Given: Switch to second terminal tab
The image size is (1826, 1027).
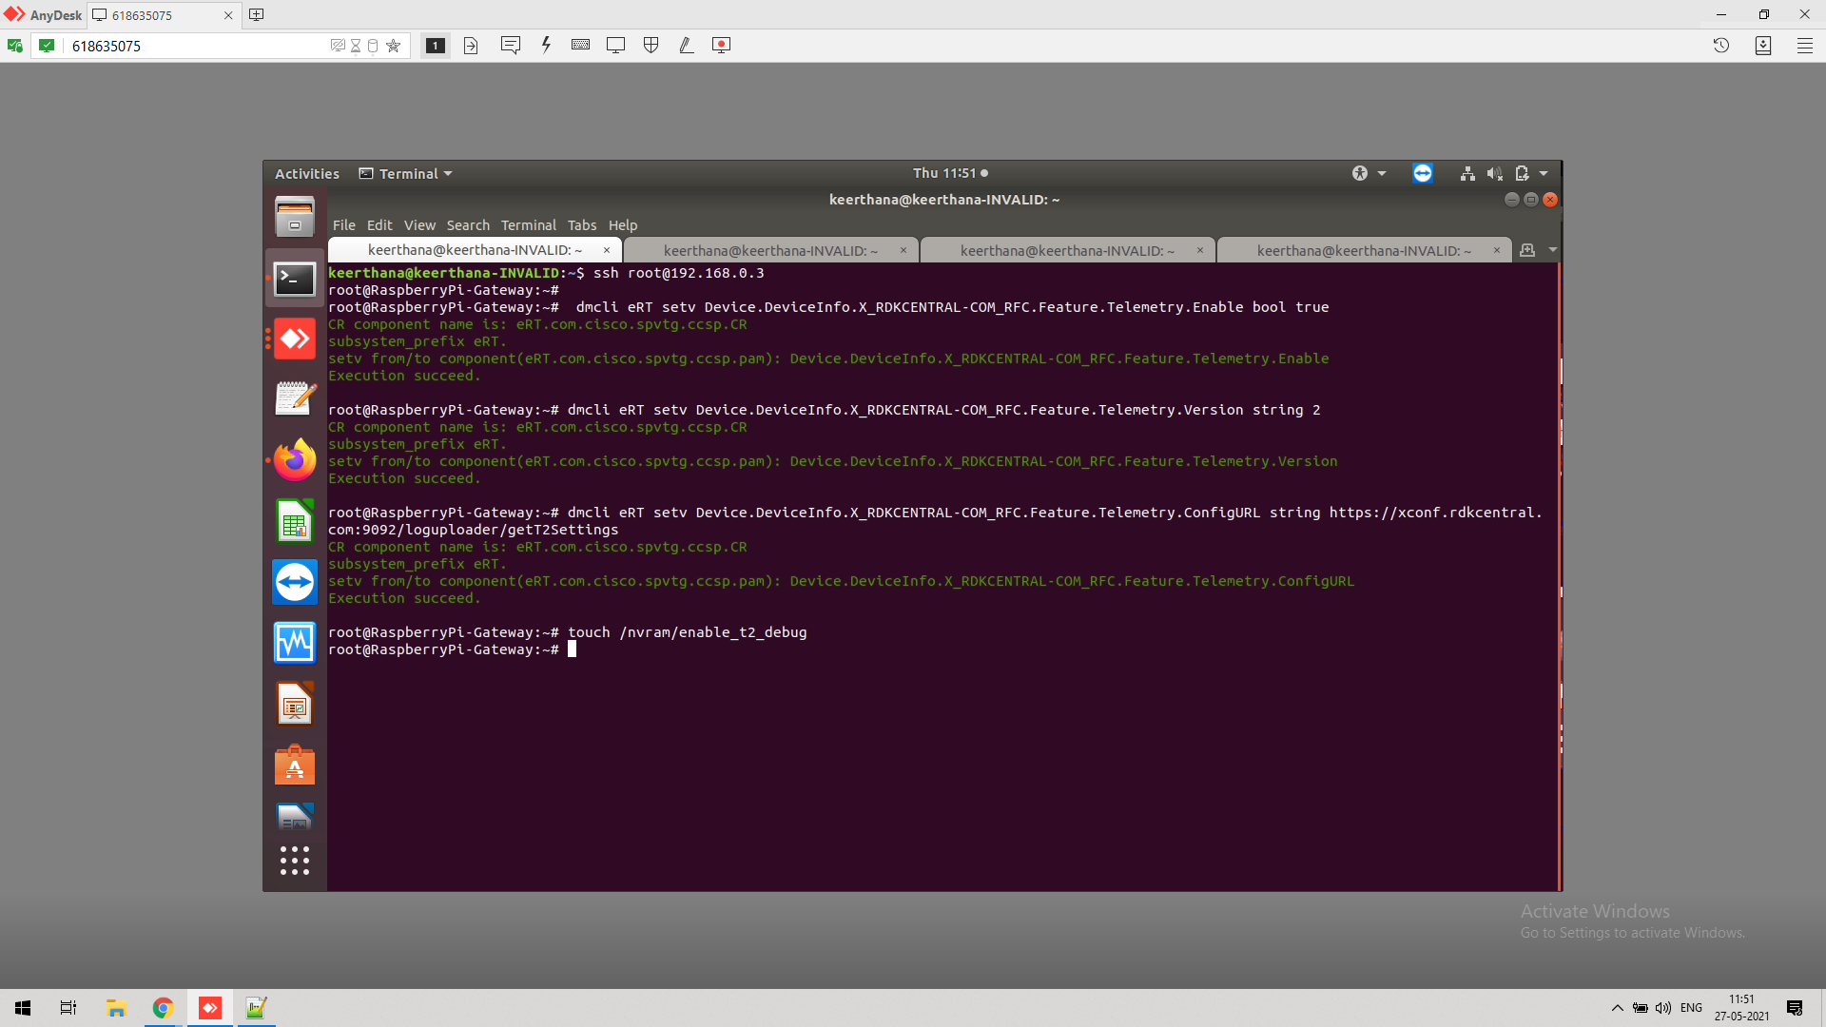Looking at the screenshot, I should point(770,250).
